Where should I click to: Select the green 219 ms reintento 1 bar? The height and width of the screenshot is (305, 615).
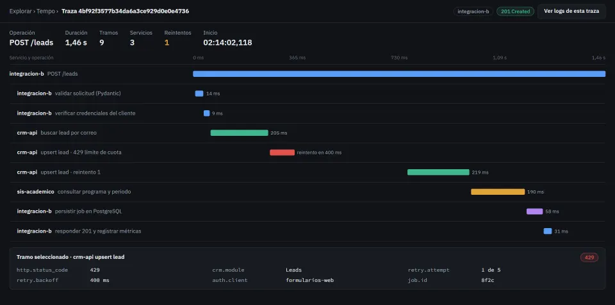point(438,172)
